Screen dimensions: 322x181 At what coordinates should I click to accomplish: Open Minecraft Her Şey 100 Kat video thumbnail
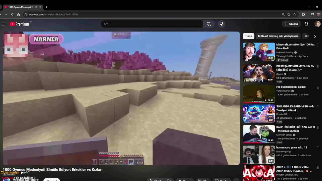tap(259, 52)
